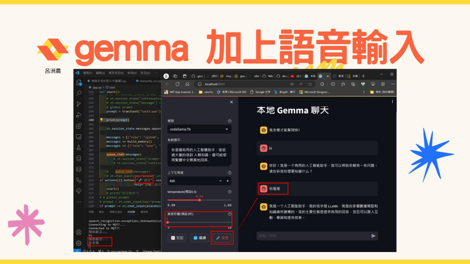
Task: Click lightbulb code action on line 200
Action: (x=101, y=120)
